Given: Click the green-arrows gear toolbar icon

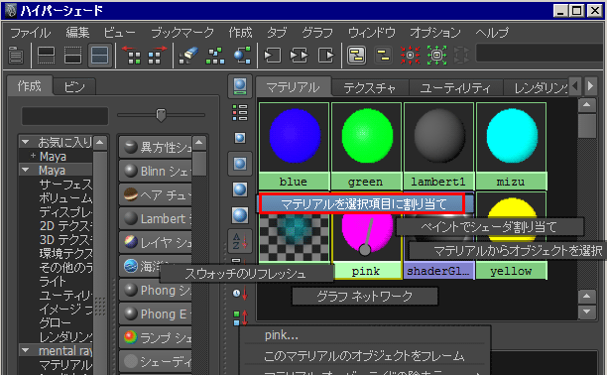Looking at the screenshot, I should point(436,56).
